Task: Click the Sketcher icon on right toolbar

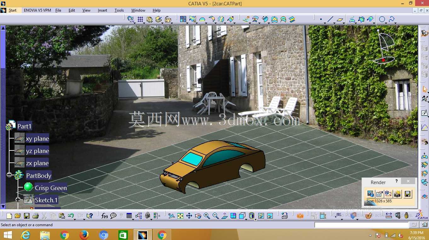Action: coord(425,113)
